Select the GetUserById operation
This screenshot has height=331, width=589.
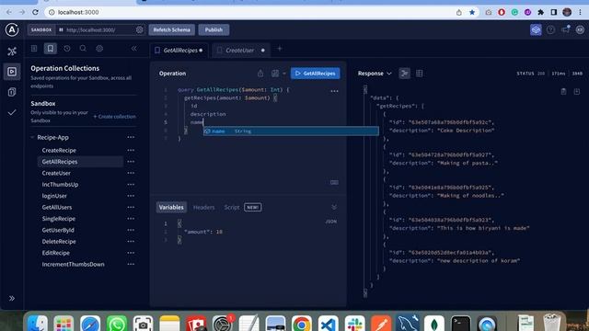[x=58, y=230]
